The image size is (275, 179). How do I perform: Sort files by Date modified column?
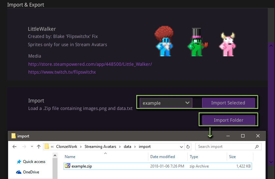click(x=162, y=157)
